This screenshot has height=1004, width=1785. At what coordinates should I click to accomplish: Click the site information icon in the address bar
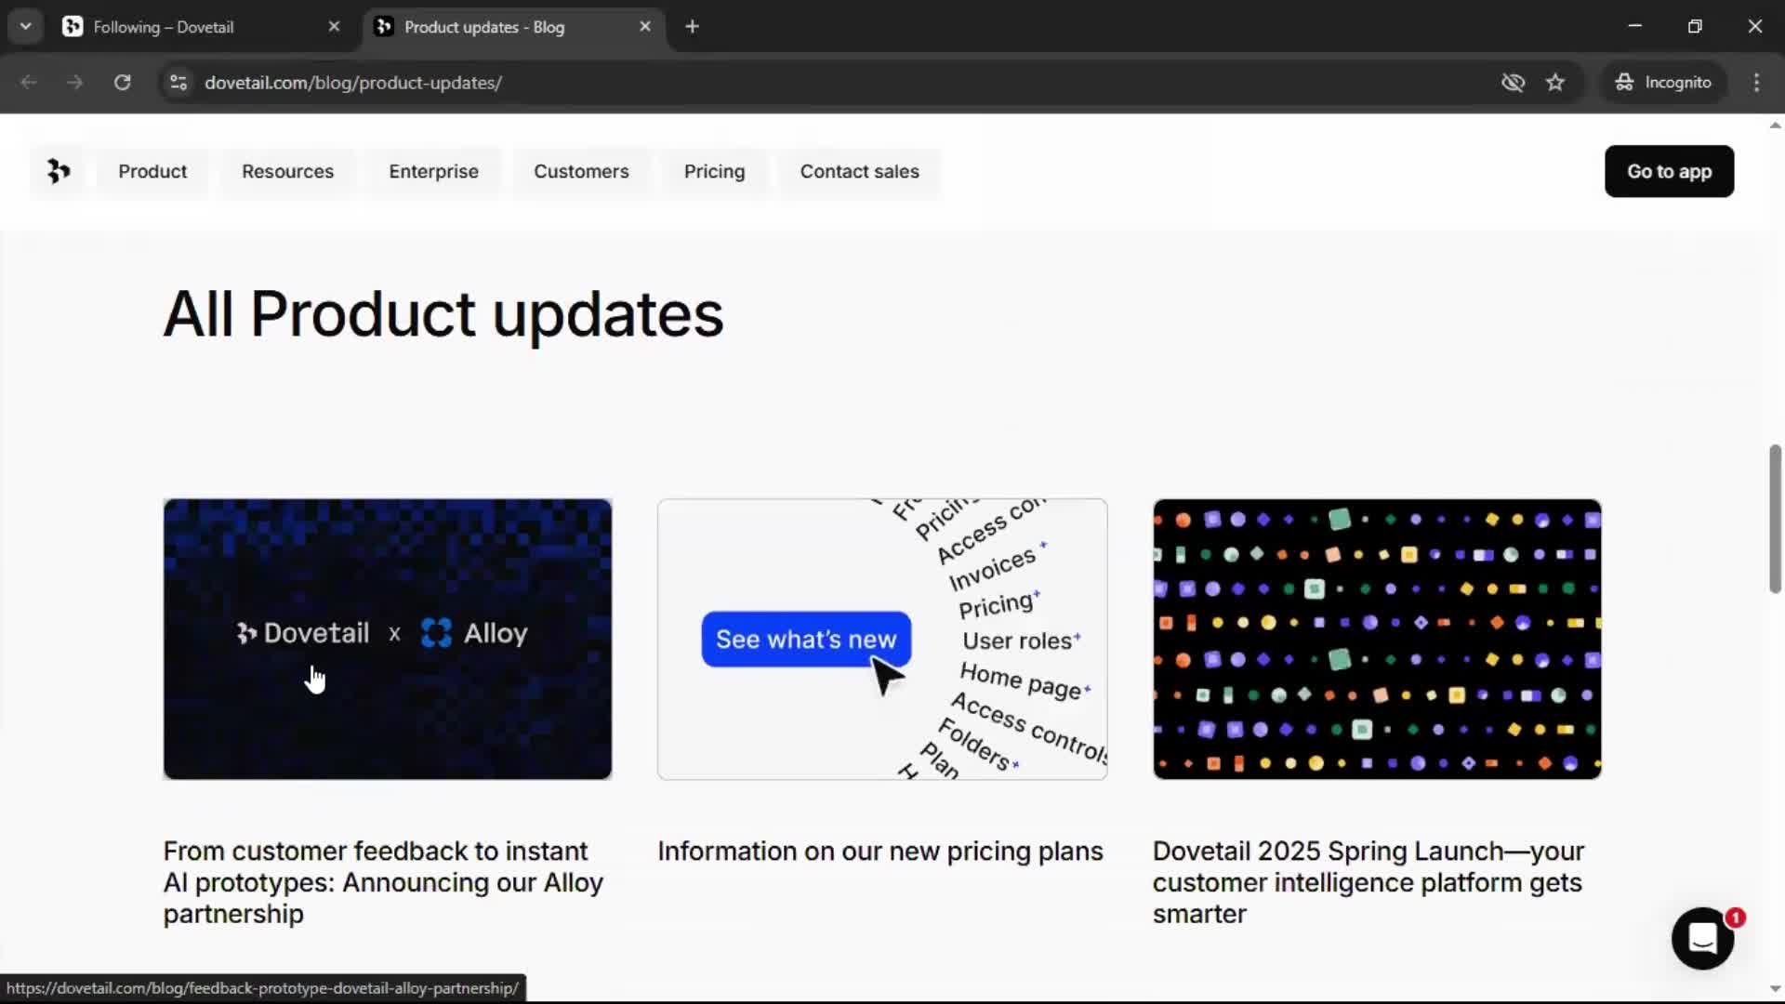tap(178, 83)
